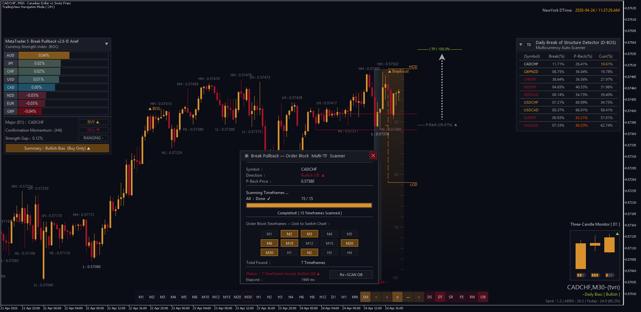
Task: Switch to D1 timeframe in bottom toolbar
Action: pyautogui.click(x=334, y=297)
